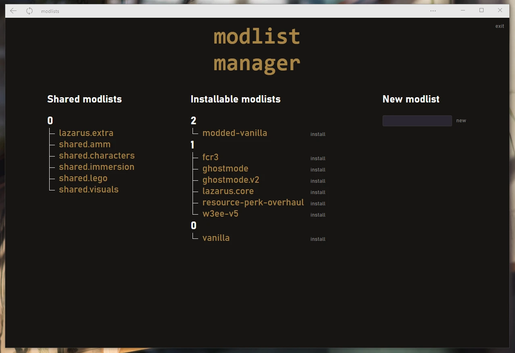Close the modlists window

[x=500, y=10]
